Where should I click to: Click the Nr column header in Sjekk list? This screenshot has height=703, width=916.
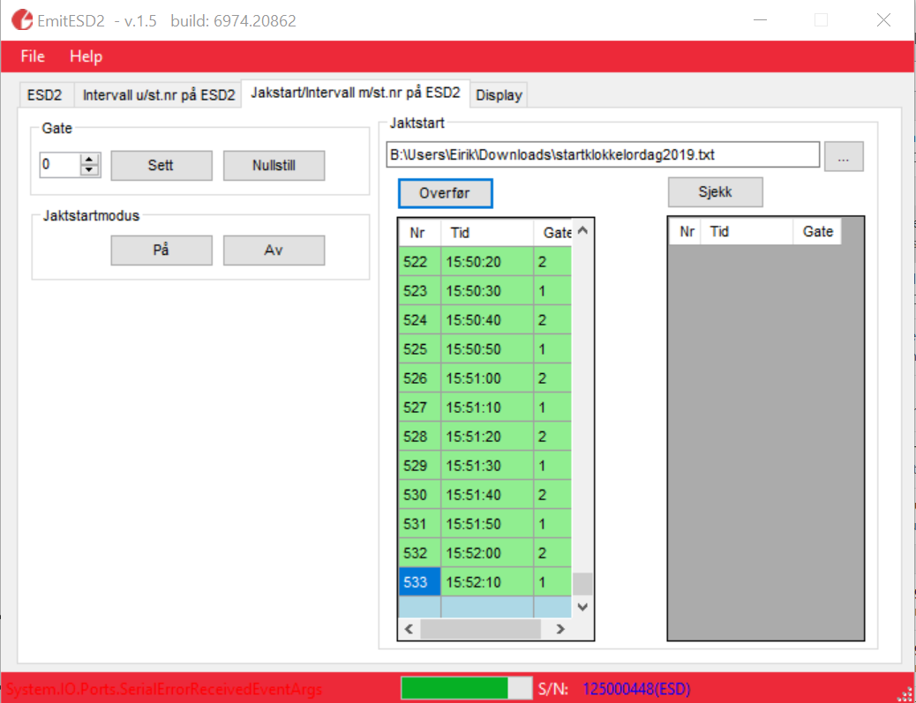pos(686,232)
